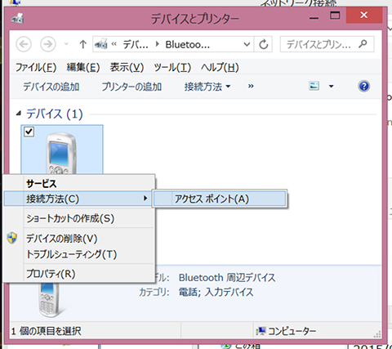
Task: Click the search magnifier icon
Action: [363, 43]
